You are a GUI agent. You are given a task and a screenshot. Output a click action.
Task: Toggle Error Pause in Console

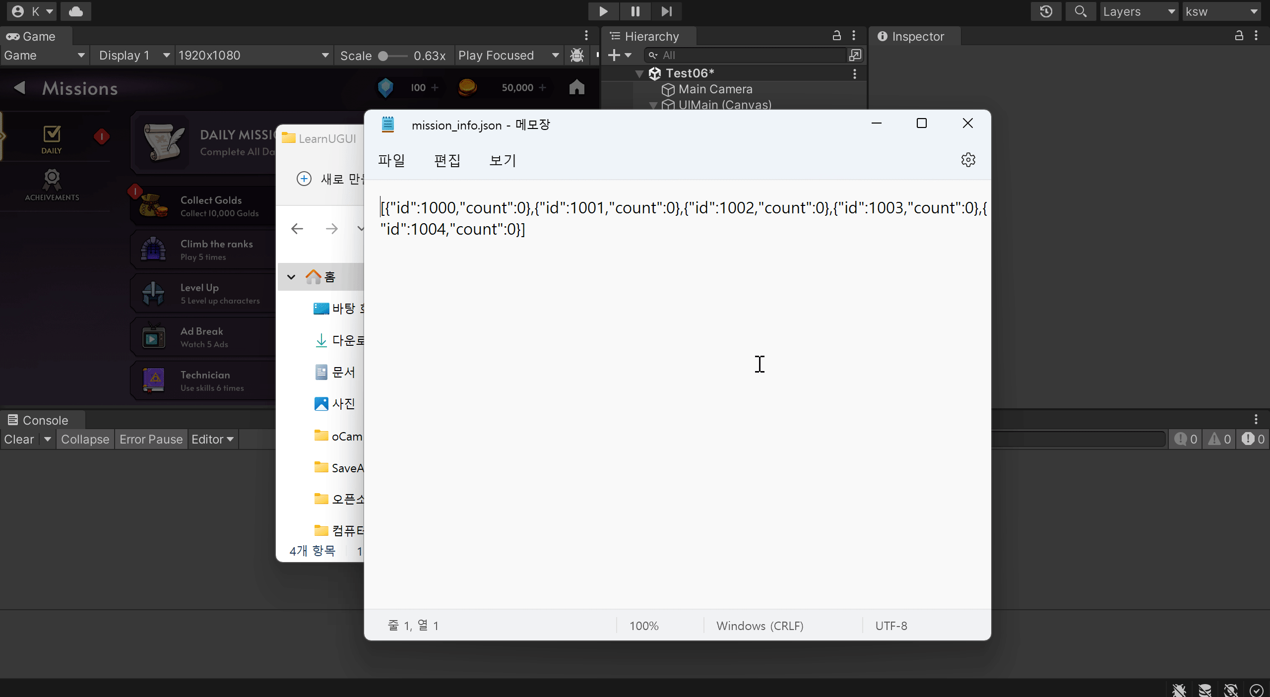click(x=151, y=439)
